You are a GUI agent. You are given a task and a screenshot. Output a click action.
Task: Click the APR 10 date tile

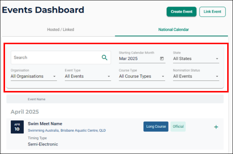tap(17, 127)
